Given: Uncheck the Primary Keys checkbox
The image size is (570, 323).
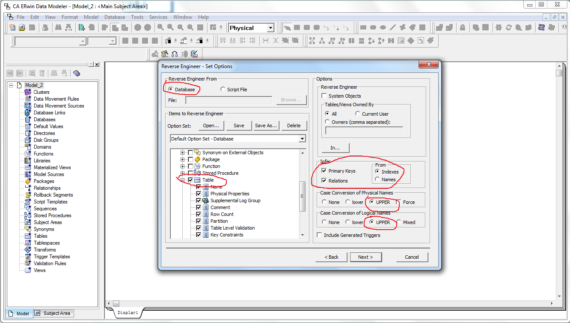Looking at the screenshot, I should (324, 171).
